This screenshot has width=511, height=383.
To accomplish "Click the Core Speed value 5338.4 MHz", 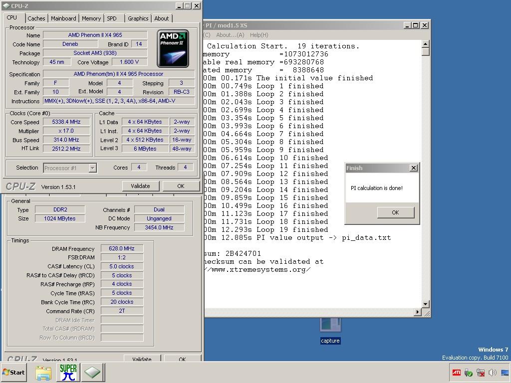I will (66, 122).
